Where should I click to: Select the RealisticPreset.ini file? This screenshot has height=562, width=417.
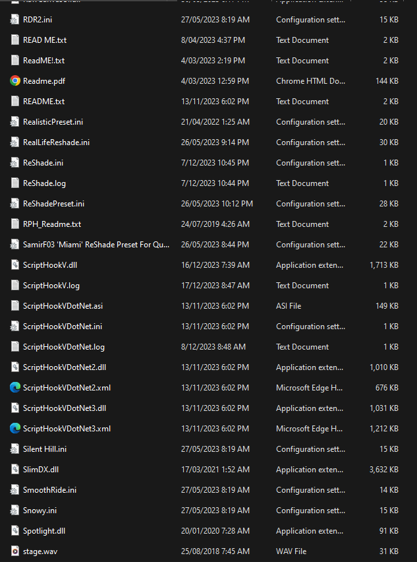(x=53, y=122)
